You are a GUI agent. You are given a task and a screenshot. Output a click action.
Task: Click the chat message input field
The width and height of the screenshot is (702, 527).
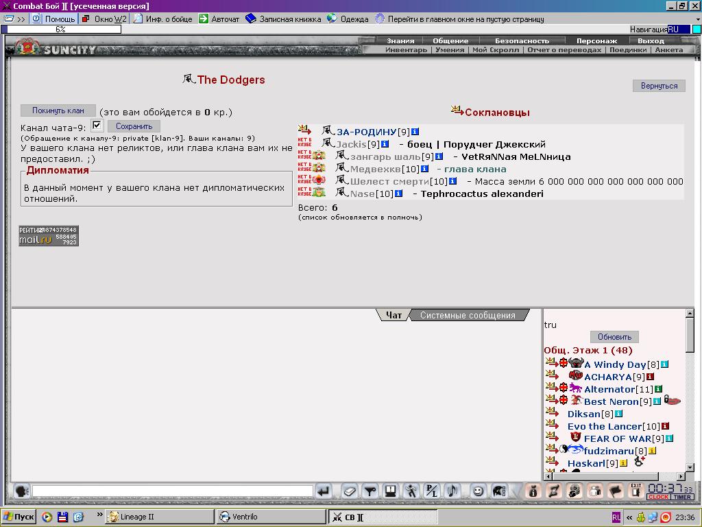pos(172,491)
